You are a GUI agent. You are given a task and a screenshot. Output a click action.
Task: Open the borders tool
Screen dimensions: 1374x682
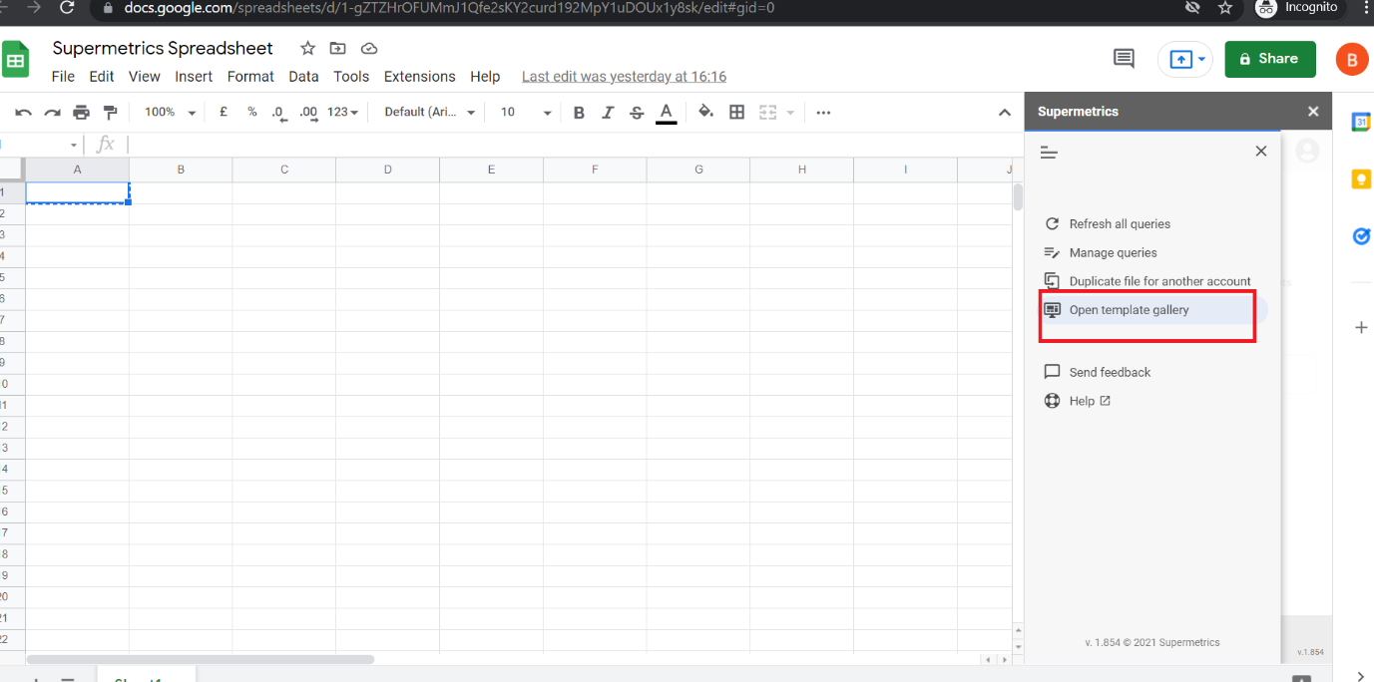click(x=736, y=112)
